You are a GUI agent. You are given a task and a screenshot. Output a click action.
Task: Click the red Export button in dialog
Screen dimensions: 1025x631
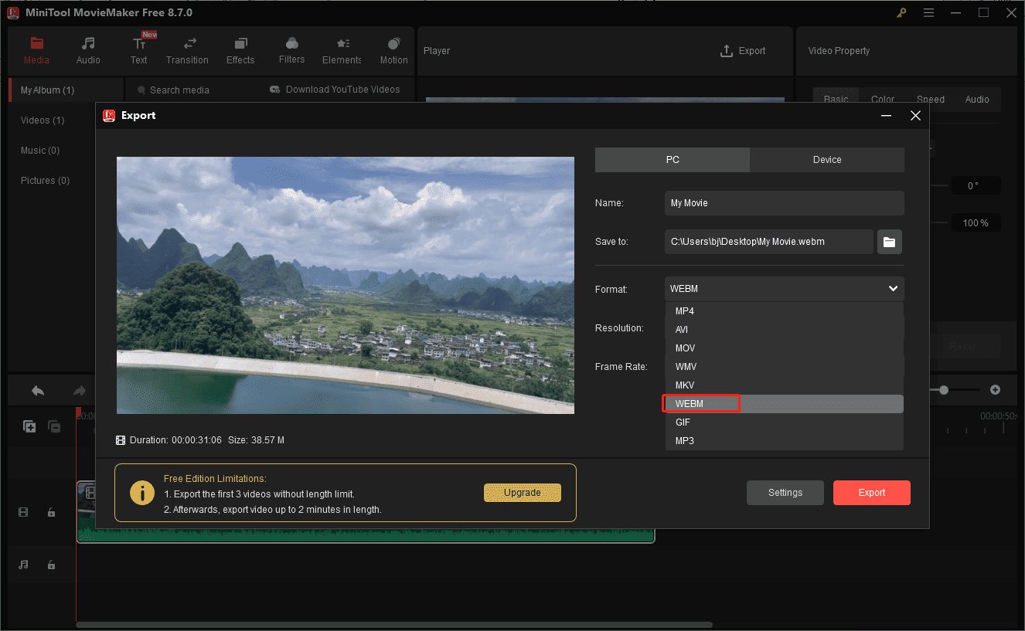(x=872, y=493)
